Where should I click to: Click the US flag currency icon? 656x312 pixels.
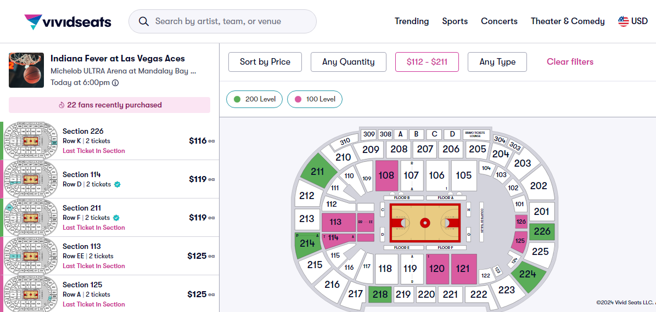[x=624, y=21]
